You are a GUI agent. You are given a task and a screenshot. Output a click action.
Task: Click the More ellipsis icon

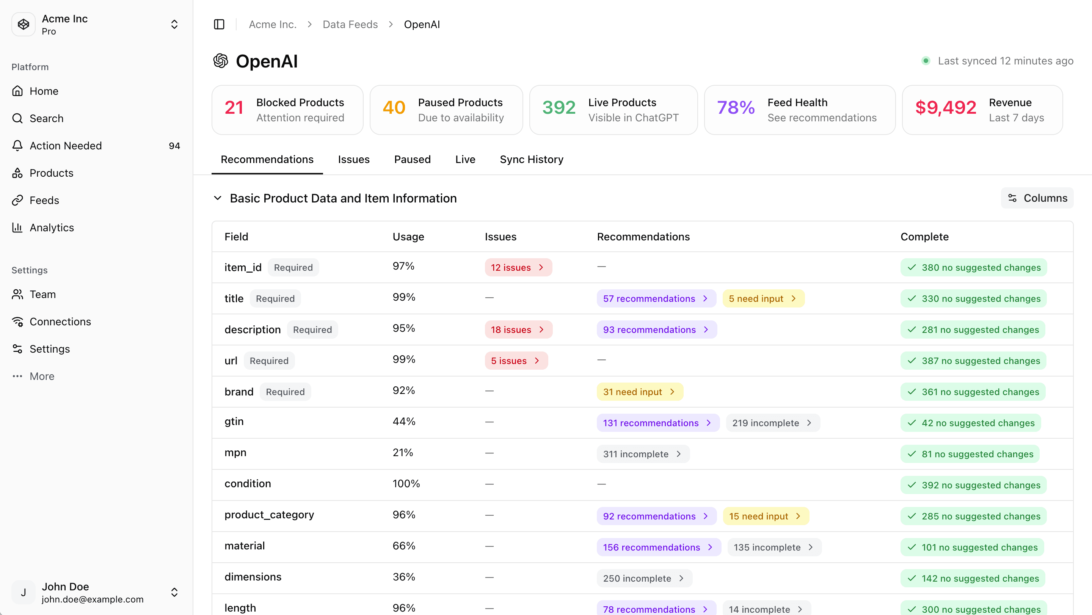click(x=17, y=376)
